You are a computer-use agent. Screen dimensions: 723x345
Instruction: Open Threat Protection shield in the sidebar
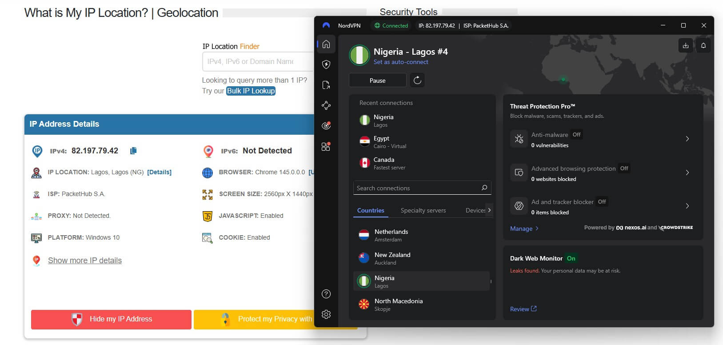pyautogui.click(x=326, y=64)
